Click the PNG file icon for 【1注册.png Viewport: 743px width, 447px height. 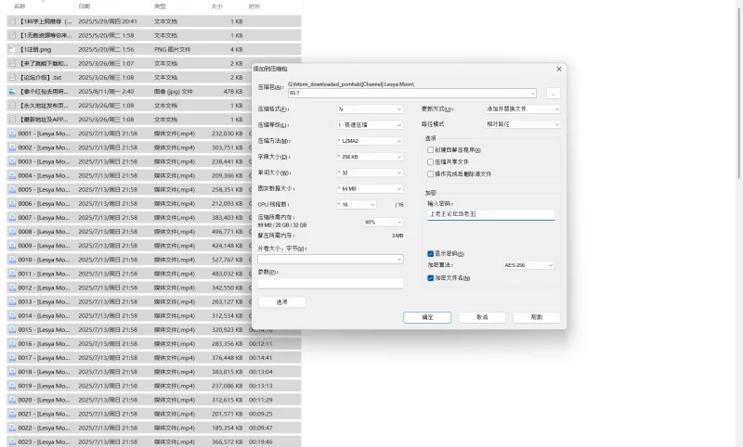[x=12, y=49]
